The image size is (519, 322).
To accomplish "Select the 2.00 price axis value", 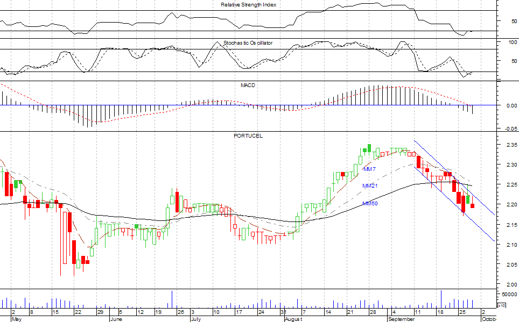I will 511,285.
